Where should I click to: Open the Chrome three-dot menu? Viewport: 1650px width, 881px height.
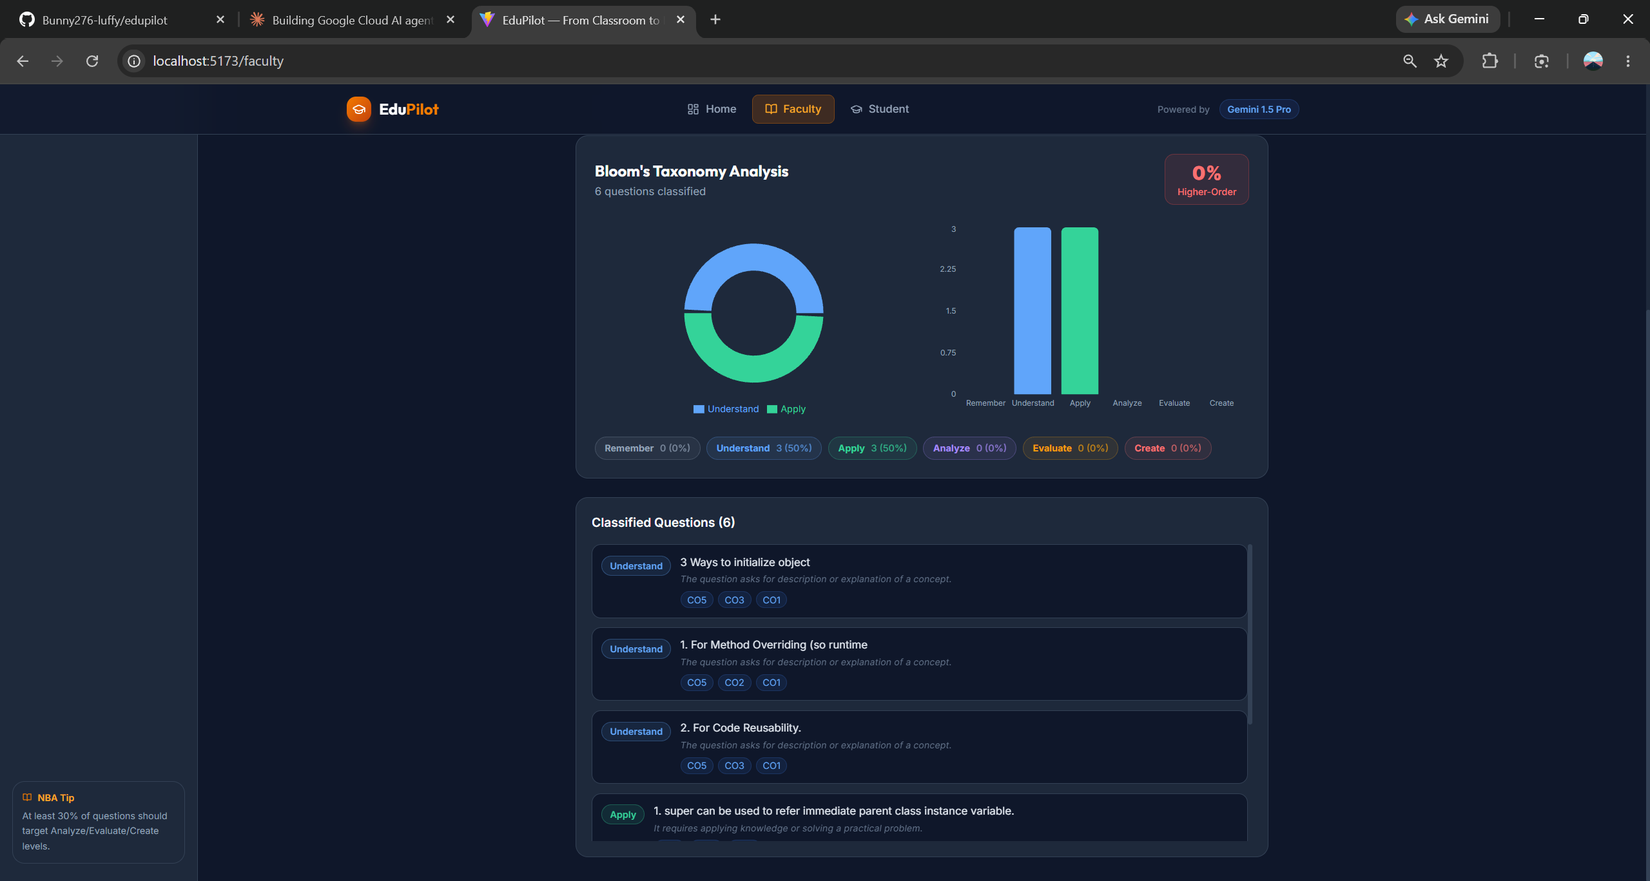pyautogui.click(x=1628, y=61)
